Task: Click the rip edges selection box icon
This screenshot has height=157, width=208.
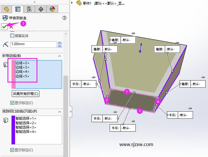Action: tap(5, 120)
